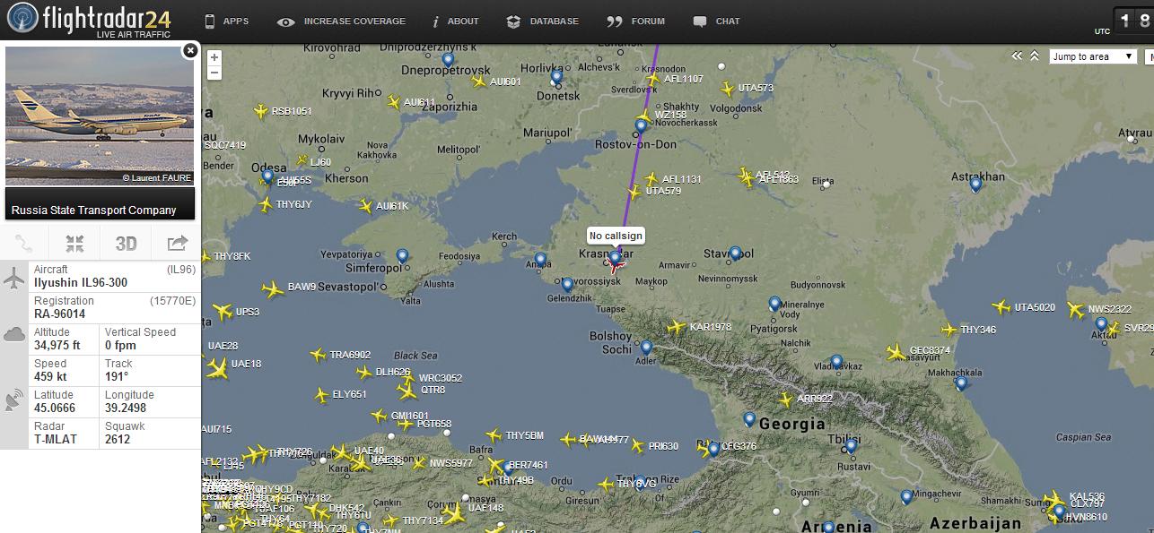Screen dimensions: 1154x533
Task: Click the flight route icon in panel
Action: pos(24,243)
